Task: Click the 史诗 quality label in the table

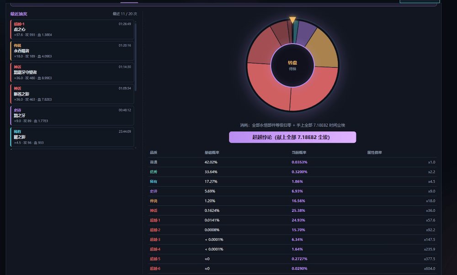Action: point(154,191)
